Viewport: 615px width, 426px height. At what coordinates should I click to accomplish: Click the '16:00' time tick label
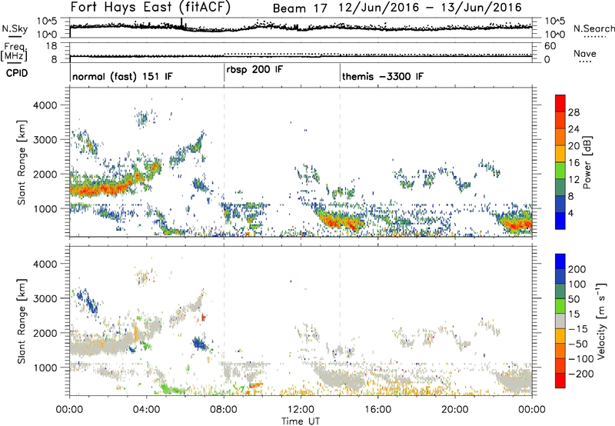click(x=377, y=410)
